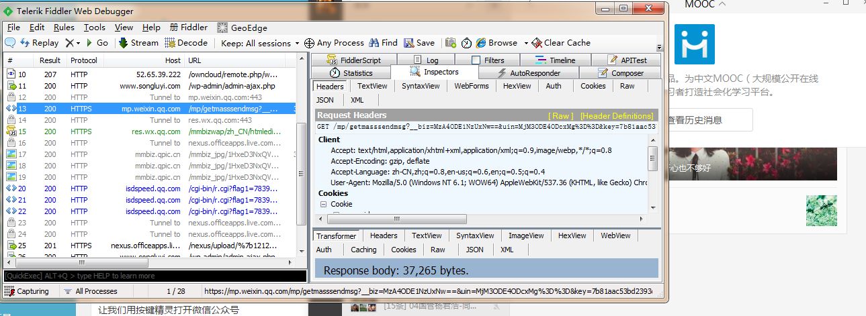Click the [Raw] link in Request Headers
This screenshot has height=316, width=866.
(x=562, y=116)
